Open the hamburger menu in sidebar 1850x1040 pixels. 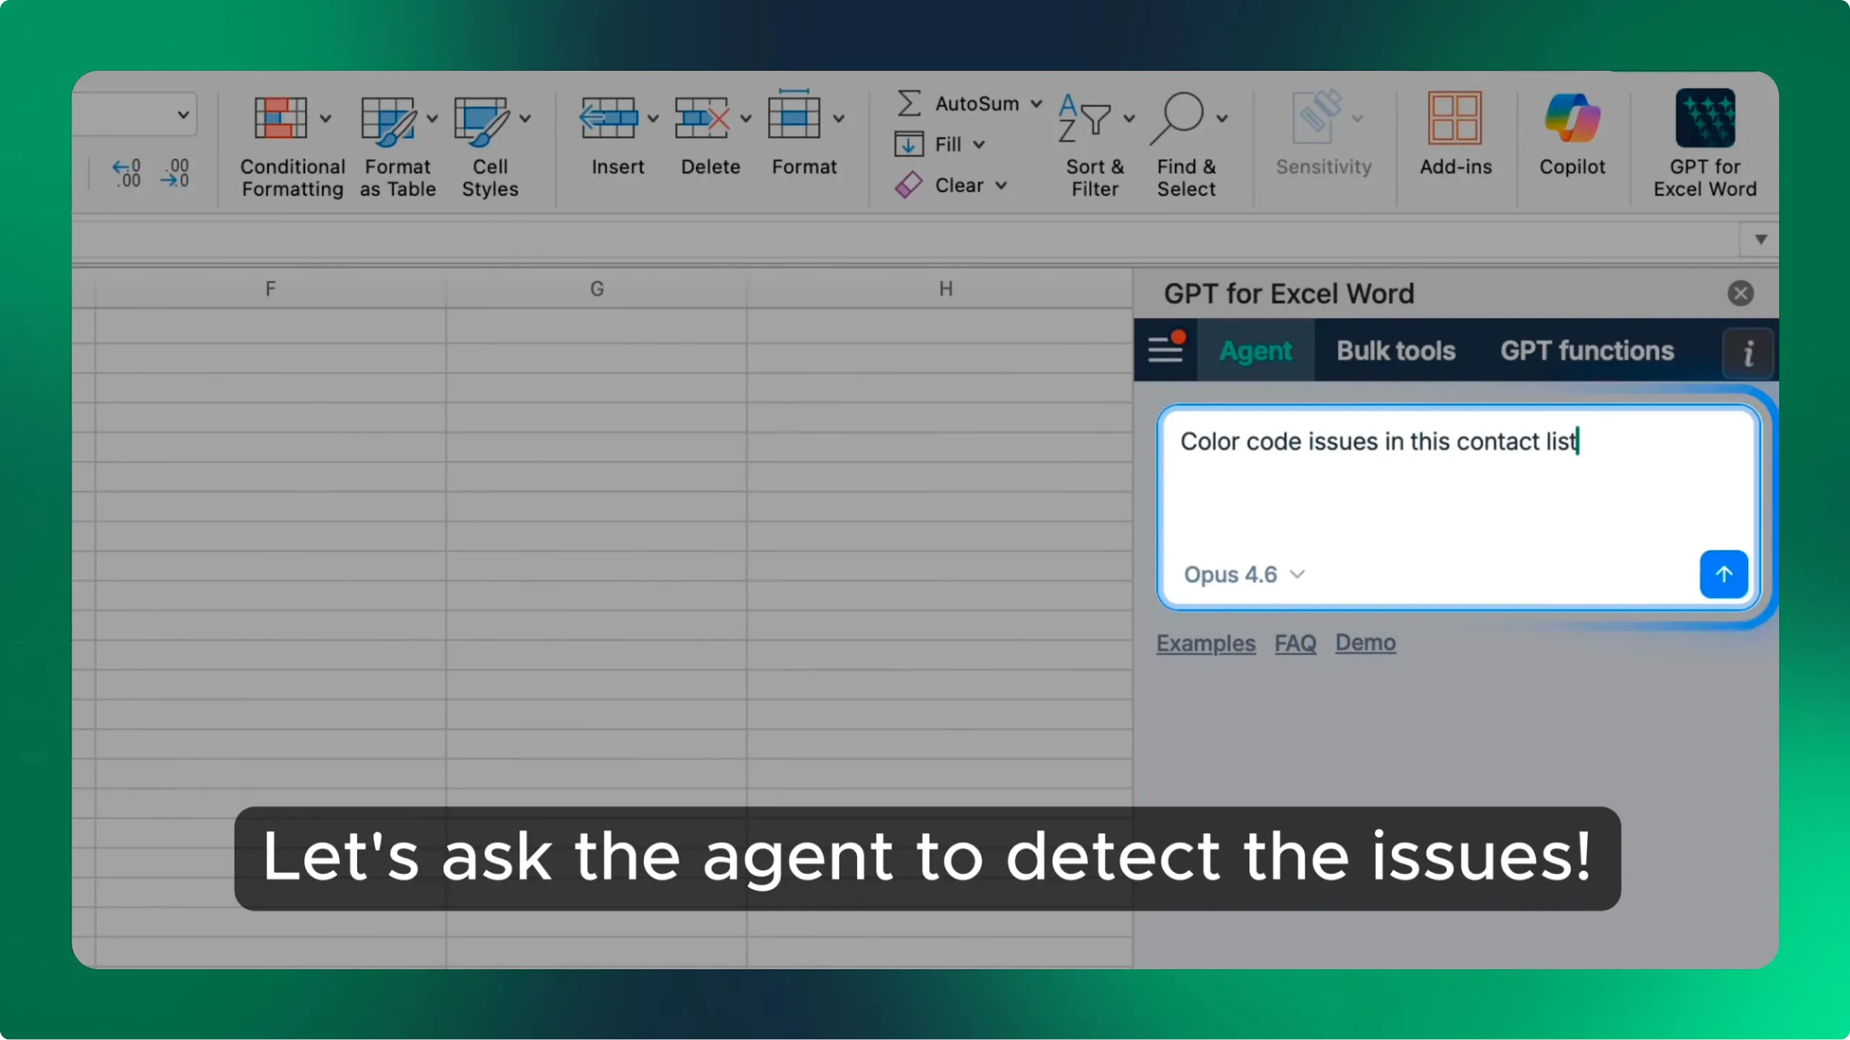[1166, 350]
